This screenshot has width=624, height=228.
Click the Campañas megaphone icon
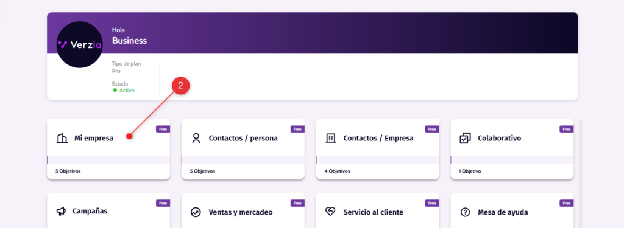point(61,212)
